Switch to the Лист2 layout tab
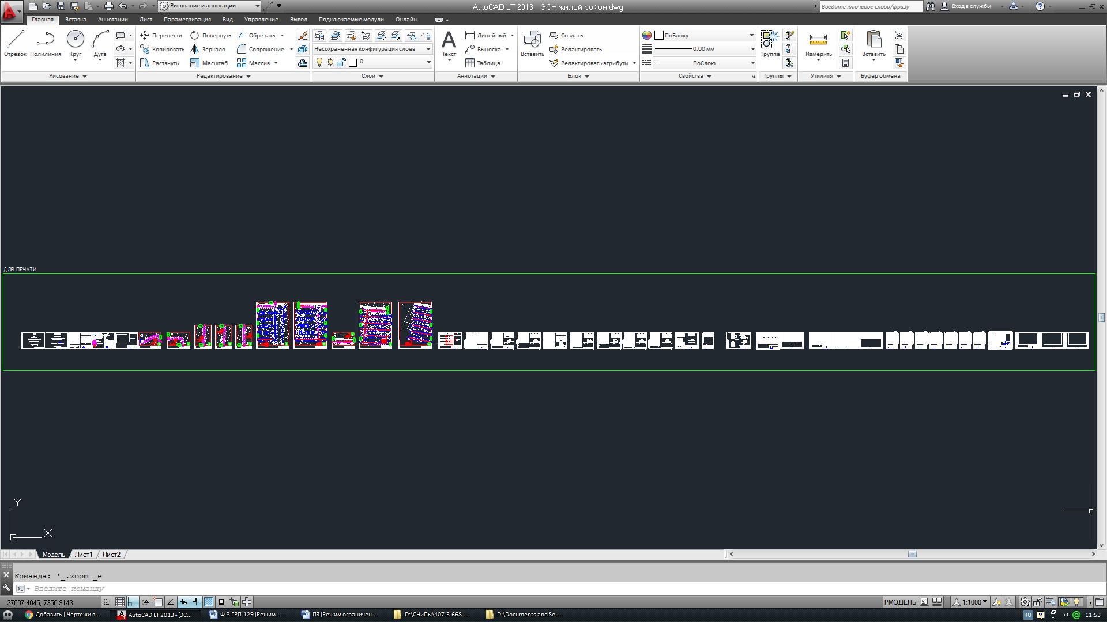The image size is (1107, 622). click(x=111, y=555)
